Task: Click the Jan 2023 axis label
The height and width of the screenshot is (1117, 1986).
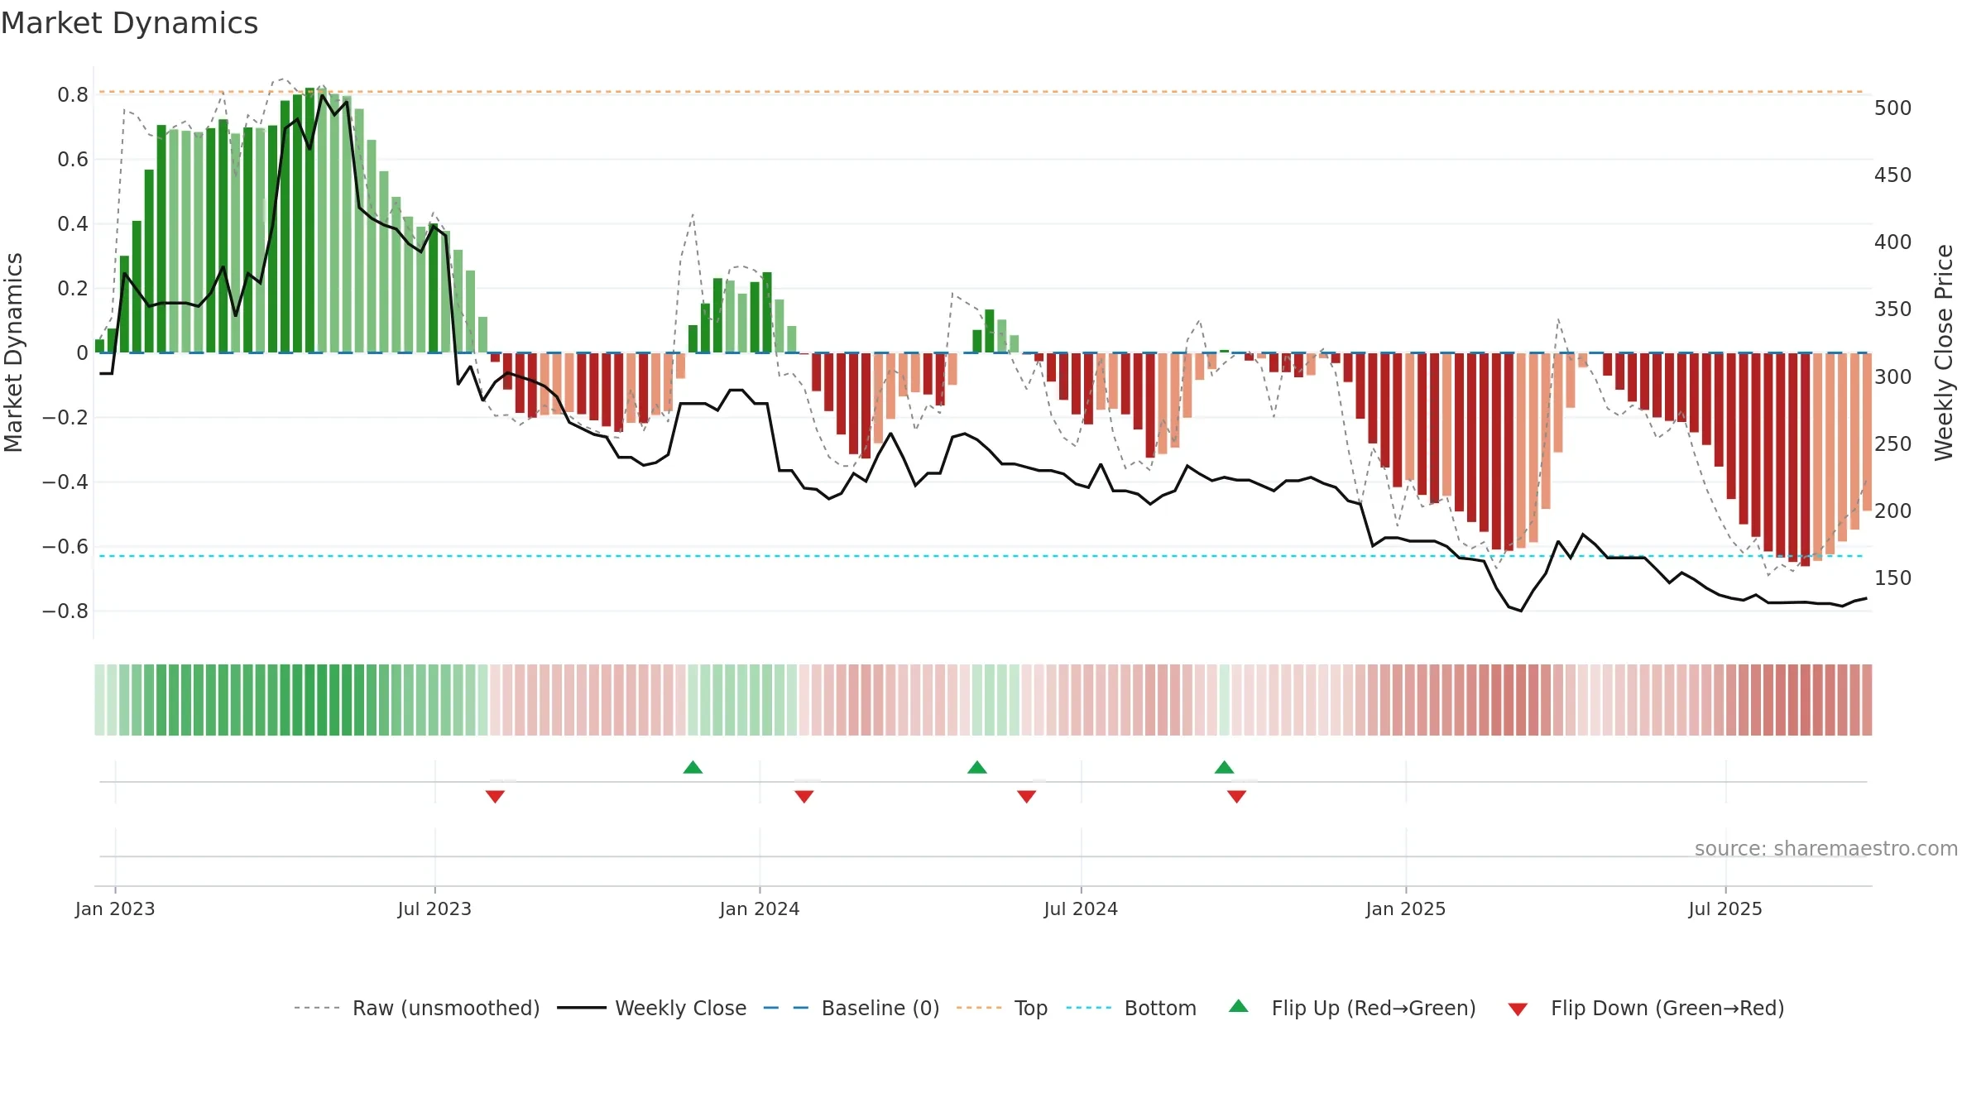Action: [115, 908]
